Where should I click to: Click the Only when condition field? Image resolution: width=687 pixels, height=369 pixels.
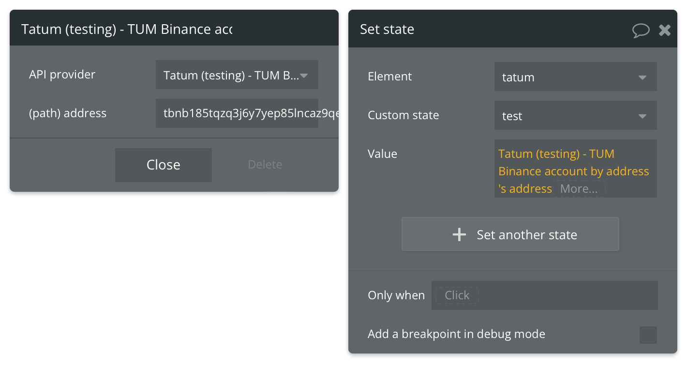click(544, 295)
